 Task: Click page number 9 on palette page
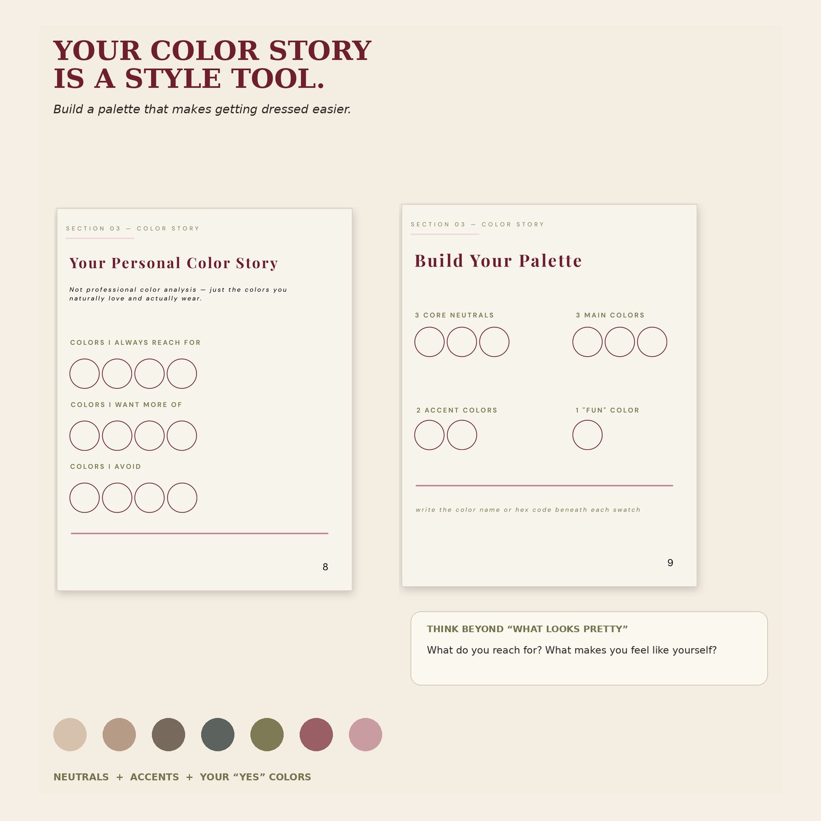click(x=670, y=563)
